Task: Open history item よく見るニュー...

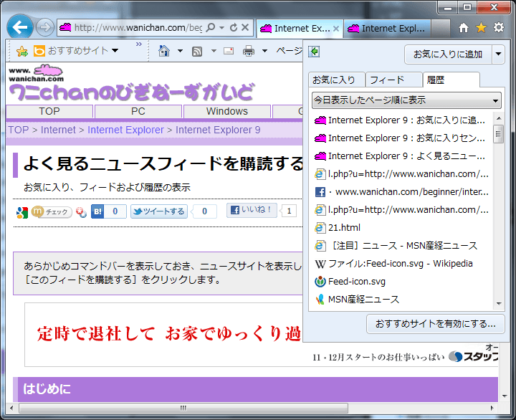Action: 400,156
